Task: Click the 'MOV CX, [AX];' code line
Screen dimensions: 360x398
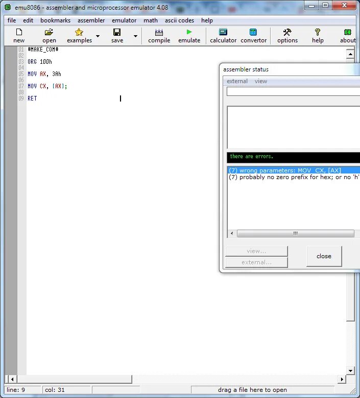Action: [x=47, y=86]
